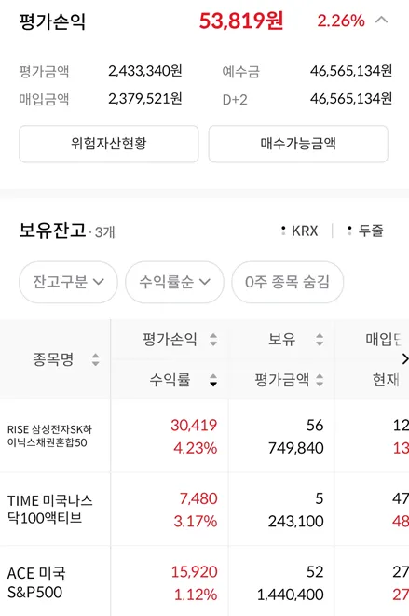409x616 pixels.
Task: Expand the 잔고구분 dropdown
Action: click(68, 282)
